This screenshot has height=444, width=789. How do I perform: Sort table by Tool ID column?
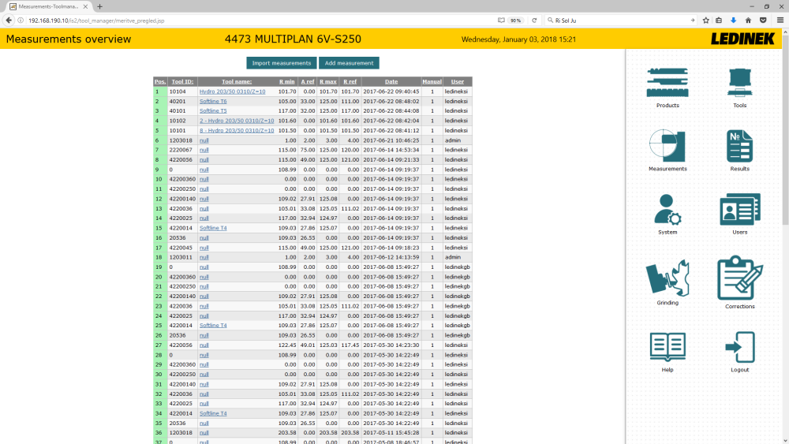pyautogui.click(x=182, y=81)
